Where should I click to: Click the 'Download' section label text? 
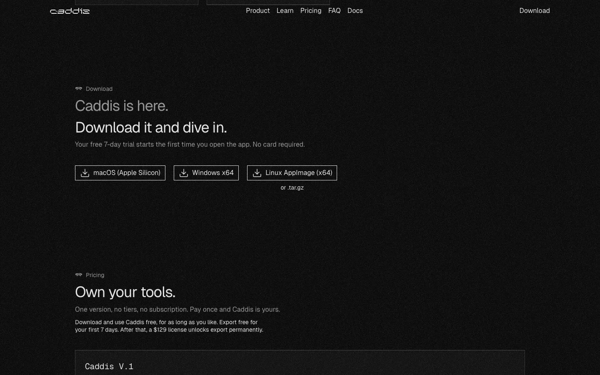point(99,89)
